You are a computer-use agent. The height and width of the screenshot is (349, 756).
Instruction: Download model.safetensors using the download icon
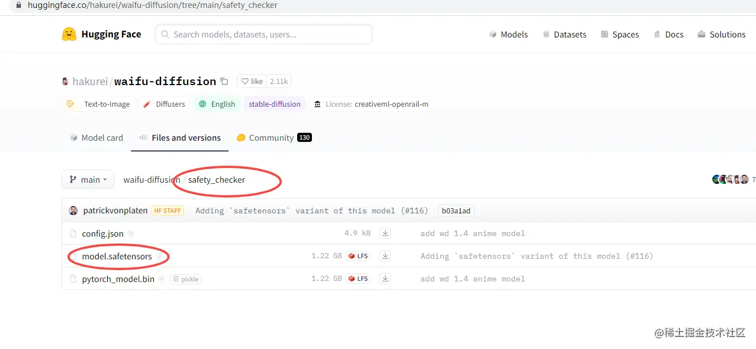385,255
